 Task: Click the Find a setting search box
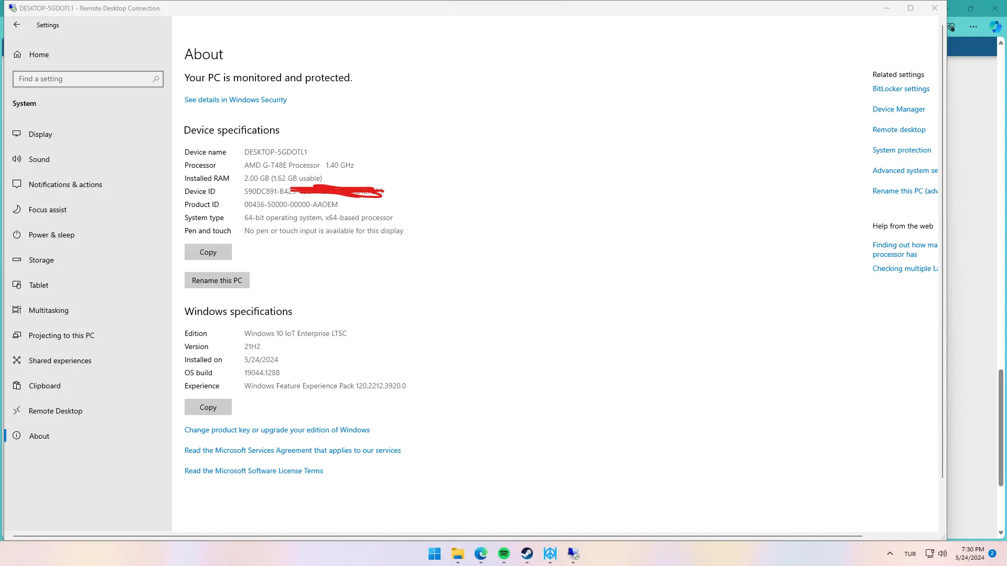88,79
